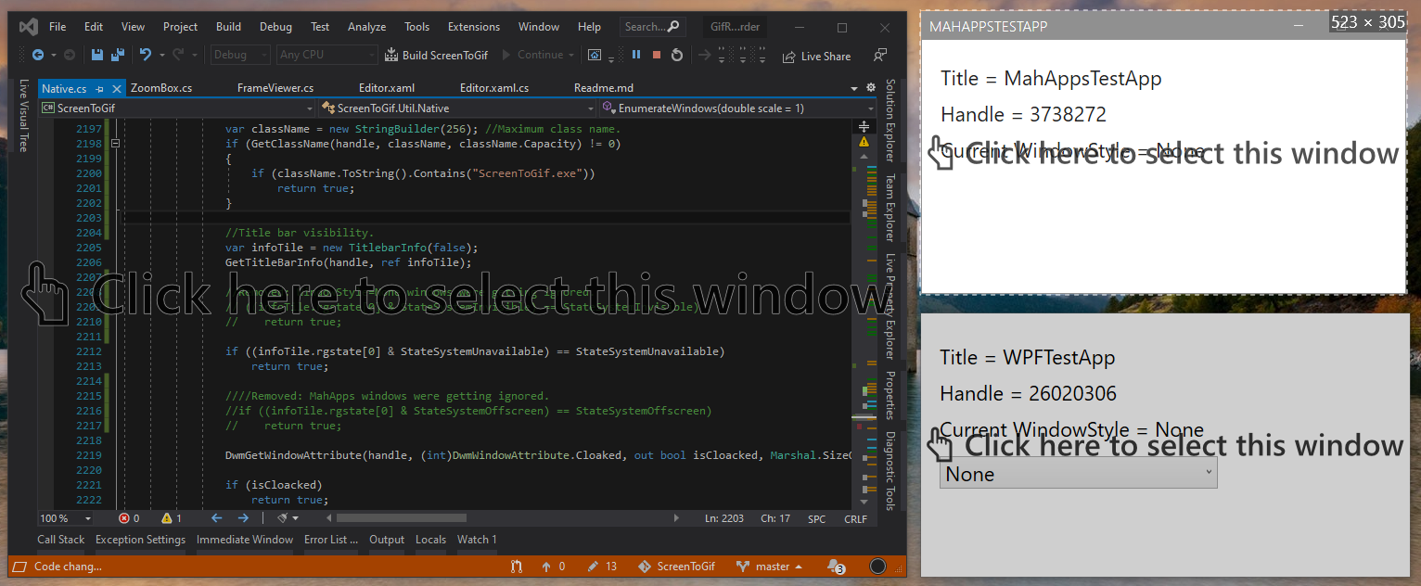Viewport: 1421px width, 586px height.
Task: Click the code cleanup broom icon
Action: click(x=283, y=518)
